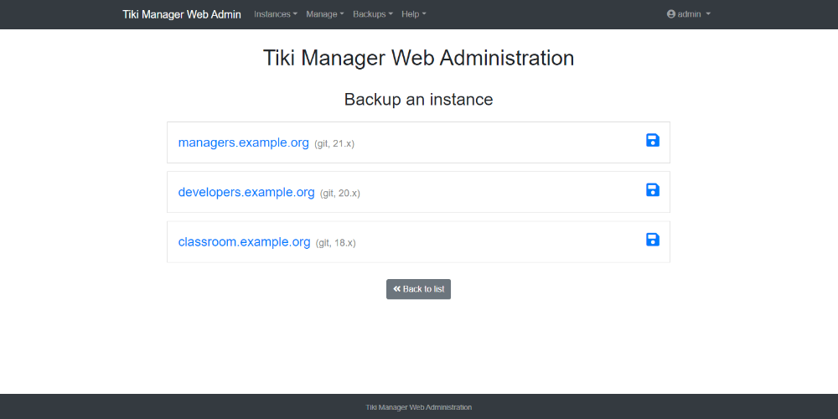The height and width of the screenshot is (419, 838).
Task: Click the '(git, 21.x)' version text
Action: [x=334, y=144]
